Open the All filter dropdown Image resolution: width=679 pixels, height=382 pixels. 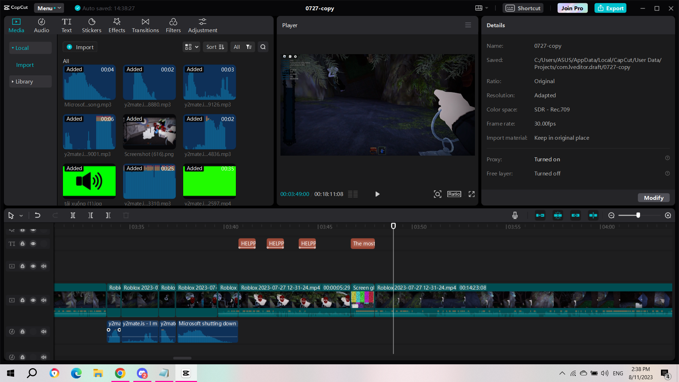click(x=243, y=47)
